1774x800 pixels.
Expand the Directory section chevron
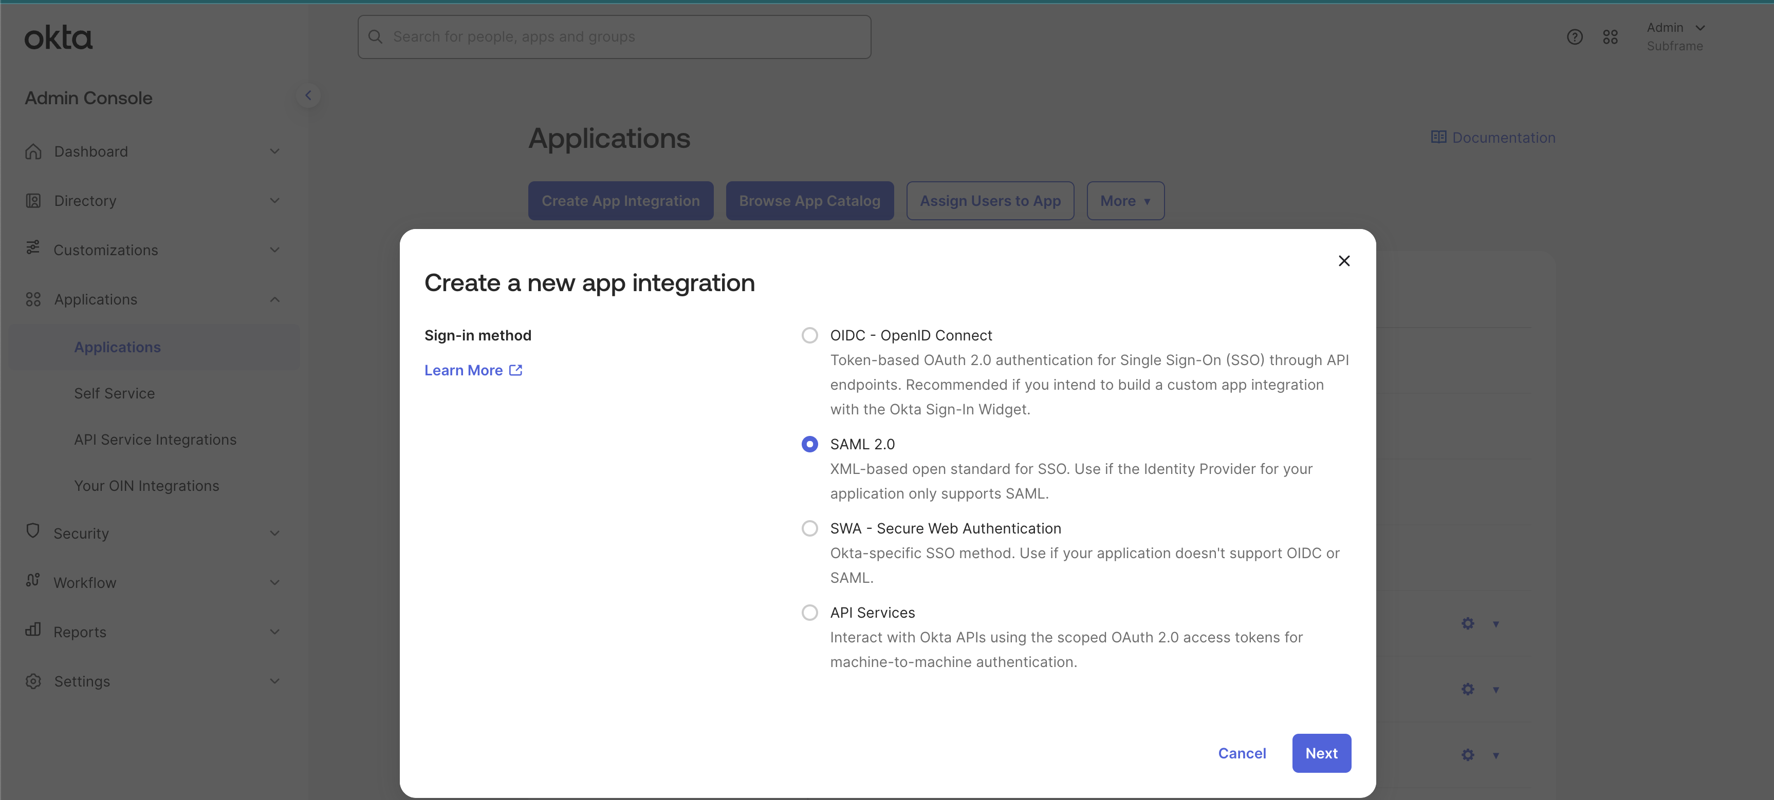coord(275,201)
